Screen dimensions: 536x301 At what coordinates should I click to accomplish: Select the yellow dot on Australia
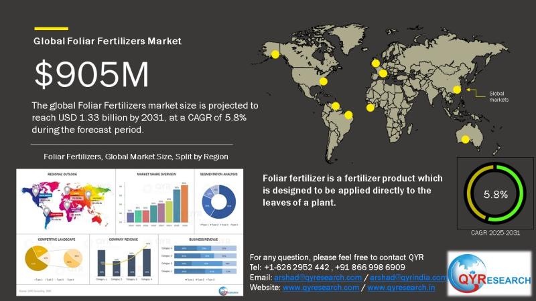[465, 139]
